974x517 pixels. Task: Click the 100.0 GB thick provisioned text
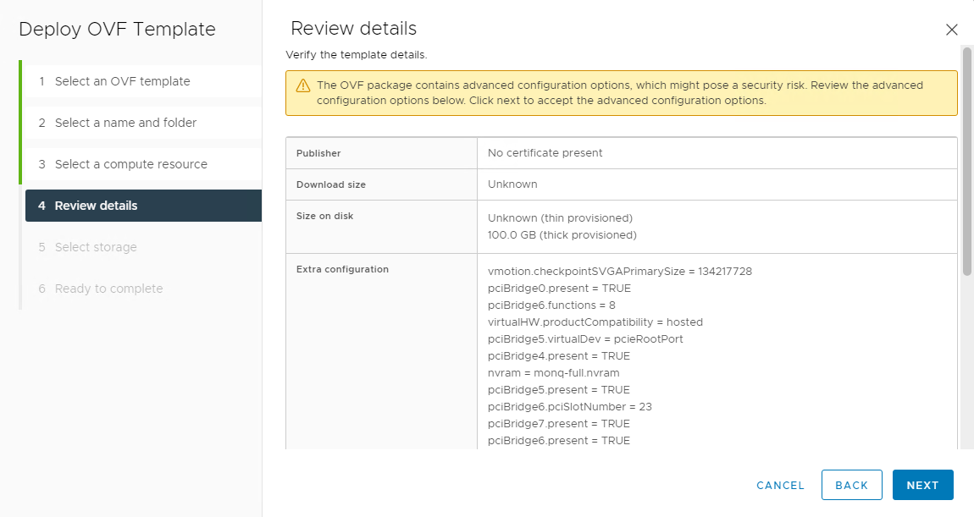(x=562, y=234)
